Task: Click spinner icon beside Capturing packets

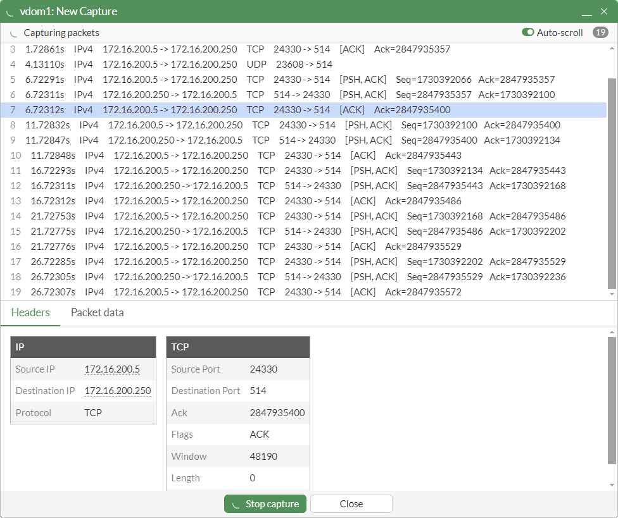Action: click(13, 32)
